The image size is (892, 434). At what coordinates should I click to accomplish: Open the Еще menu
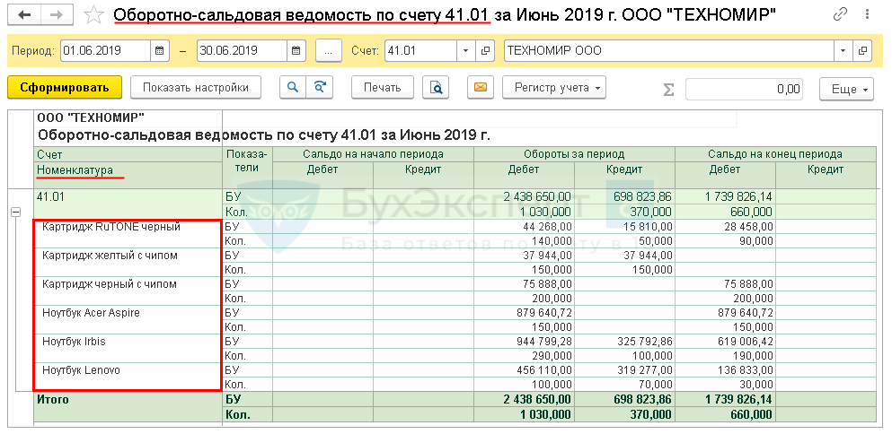(x=846, y=90)
